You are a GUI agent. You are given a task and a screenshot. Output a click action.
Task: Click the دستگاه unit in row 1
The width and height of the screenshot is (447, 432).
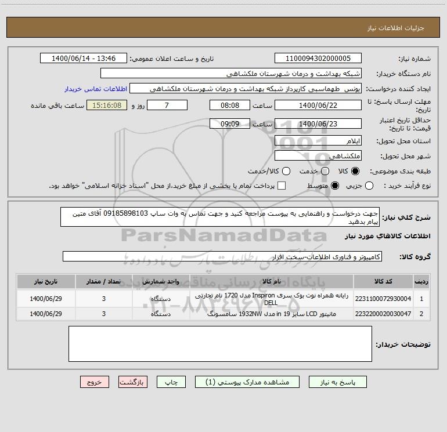coord(161,299)
